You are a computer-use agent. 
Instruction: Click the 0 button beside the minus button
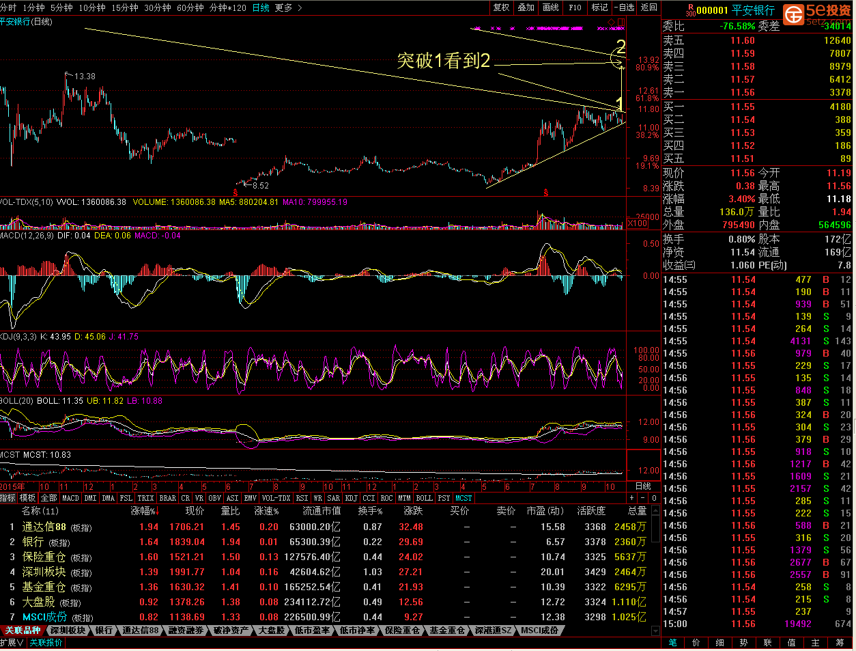pyautogui.click(x=655, y=499)
